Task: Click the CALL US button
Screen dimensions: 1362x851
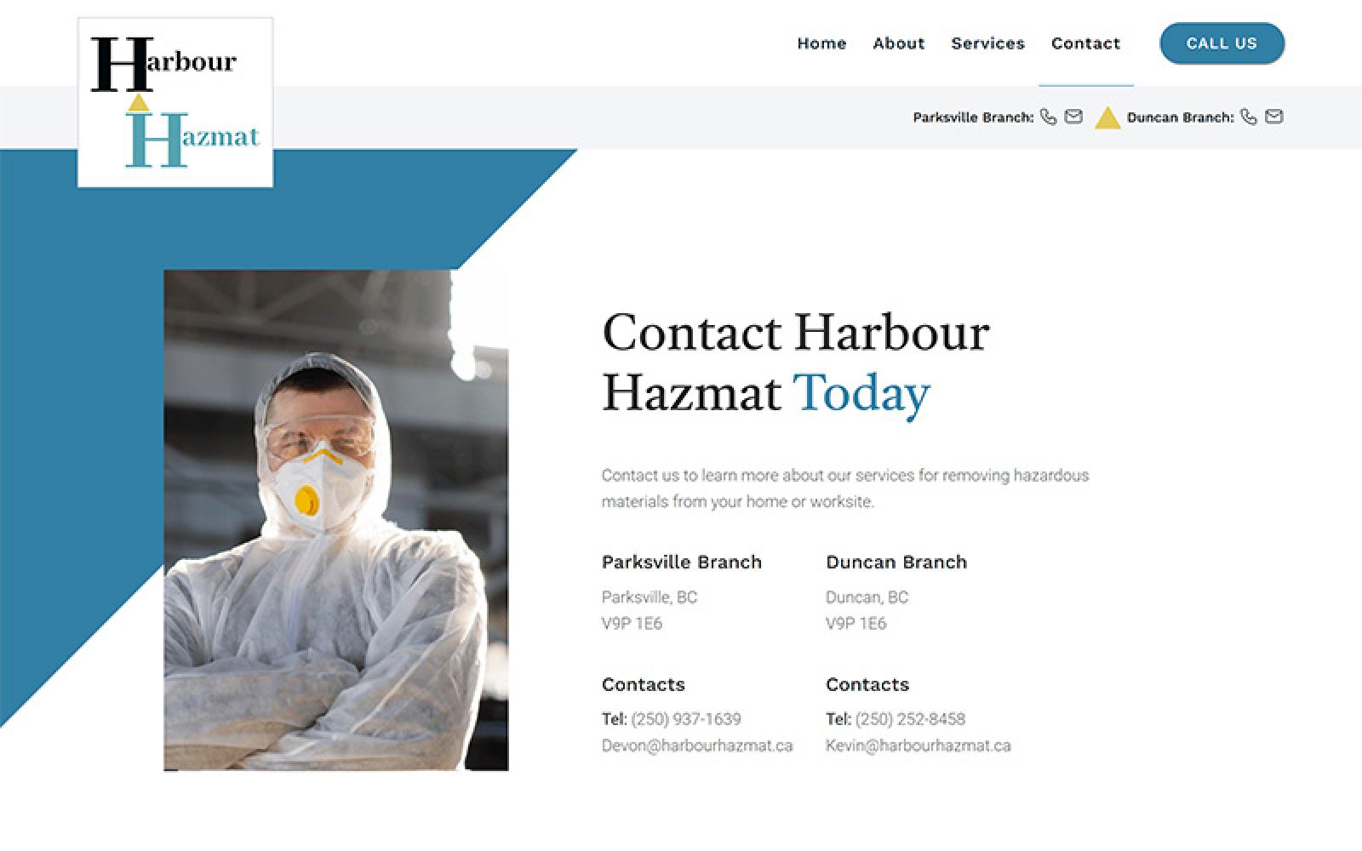Action: pos(1222,43)
